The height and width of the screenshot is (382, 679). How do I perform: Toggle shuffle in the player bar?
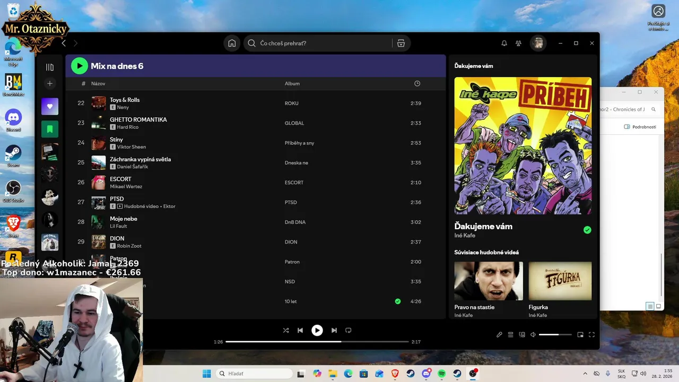(286, 330)
